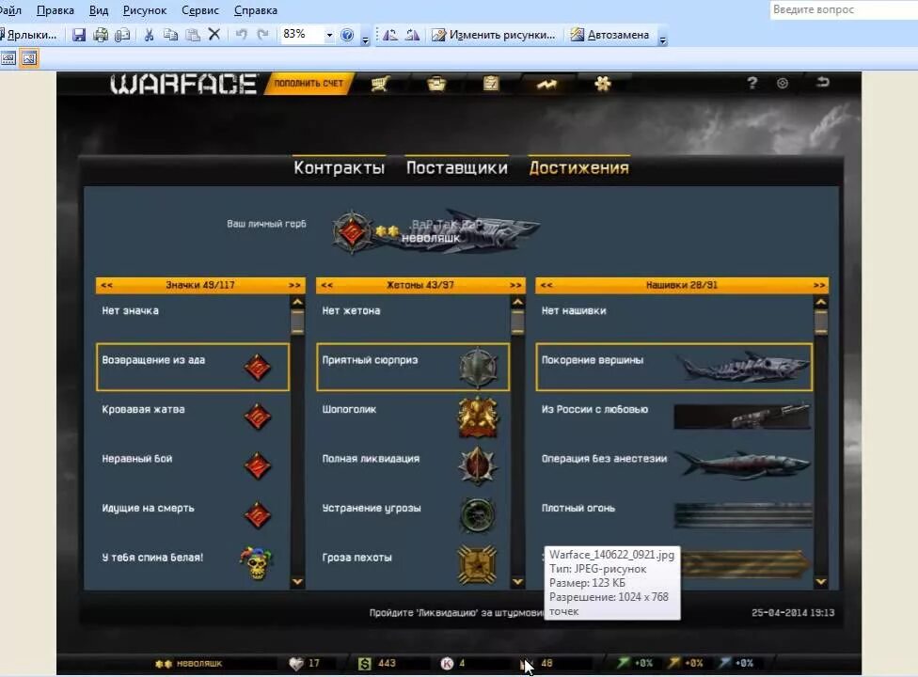This screenshot has width=918, height=677.
Task: Open the Вид menu
Action: tap(99, 10)
